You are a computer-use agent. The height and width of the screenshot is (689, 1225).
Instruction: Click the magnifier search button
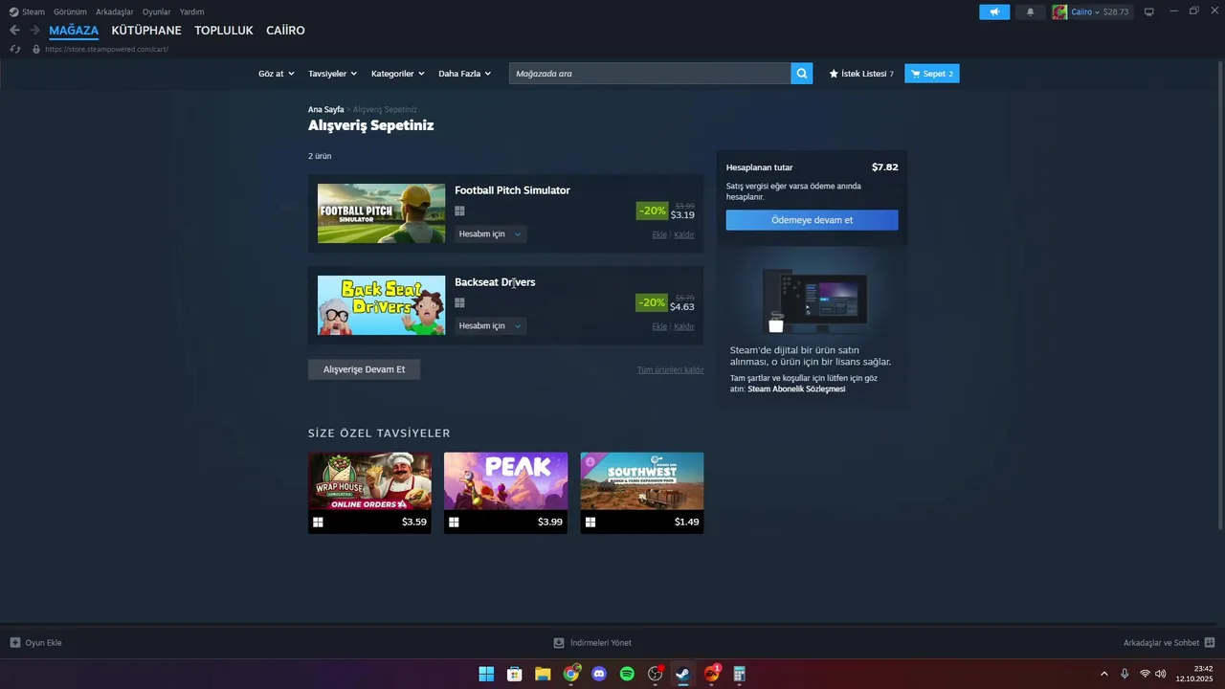click(802, 74)
